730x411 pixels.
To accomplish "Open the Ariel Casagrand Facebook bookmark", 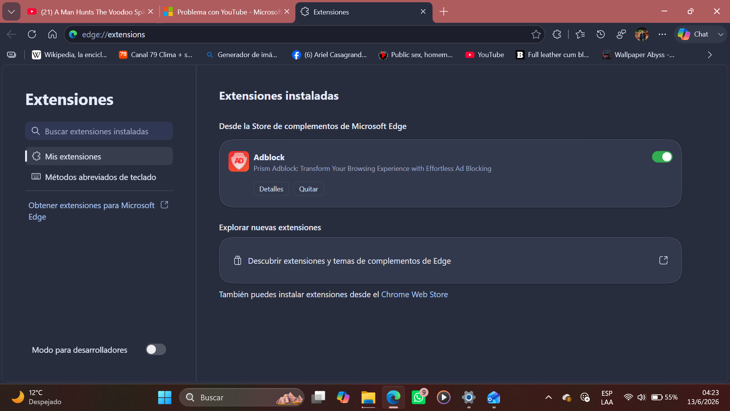I will coord(330,55).
